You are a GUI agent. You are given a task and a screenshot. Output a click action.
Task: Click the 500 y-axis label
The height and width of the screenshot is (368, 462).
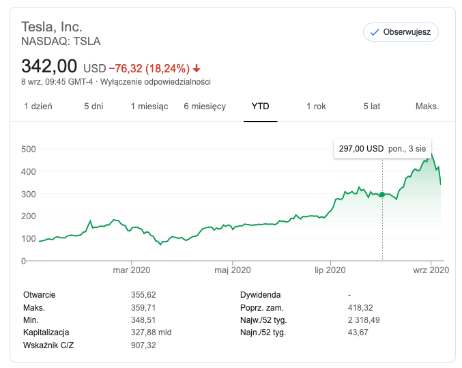point(28,149)
